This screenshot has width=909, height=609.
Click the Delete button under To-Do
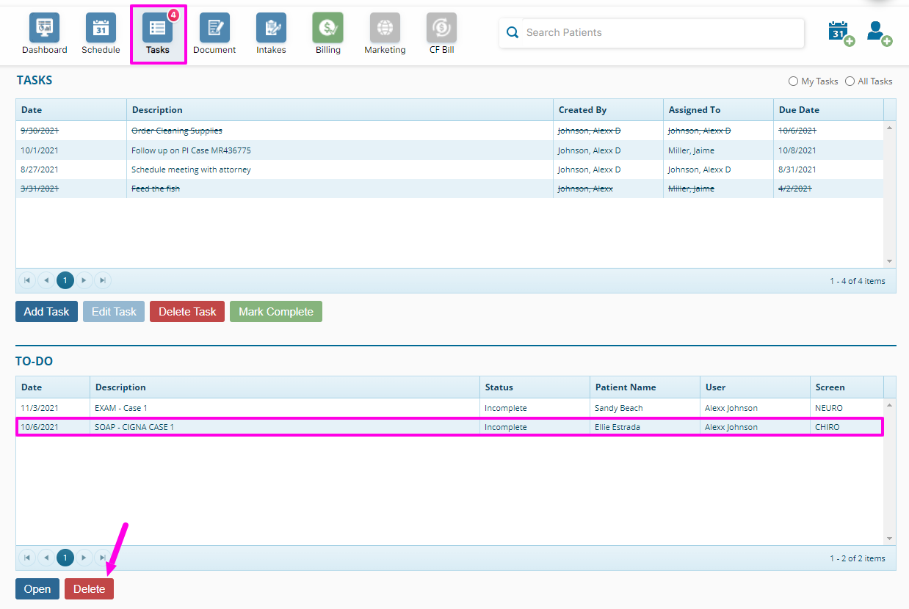click(x=89, y=589)
